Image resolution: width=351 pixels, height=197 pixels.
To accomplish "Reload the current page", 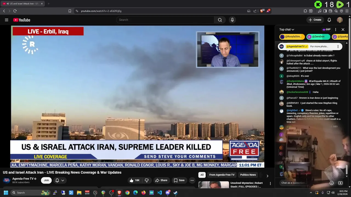I will click(x=15, y=11).
